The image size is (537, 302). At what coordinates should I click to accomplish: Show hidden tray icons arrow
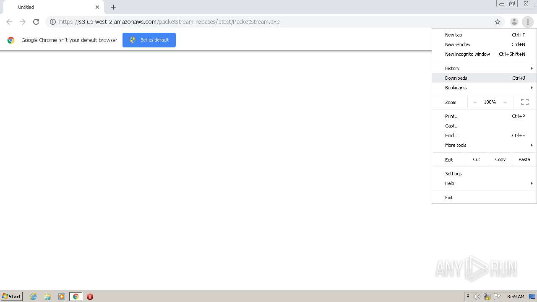point(468,297)
